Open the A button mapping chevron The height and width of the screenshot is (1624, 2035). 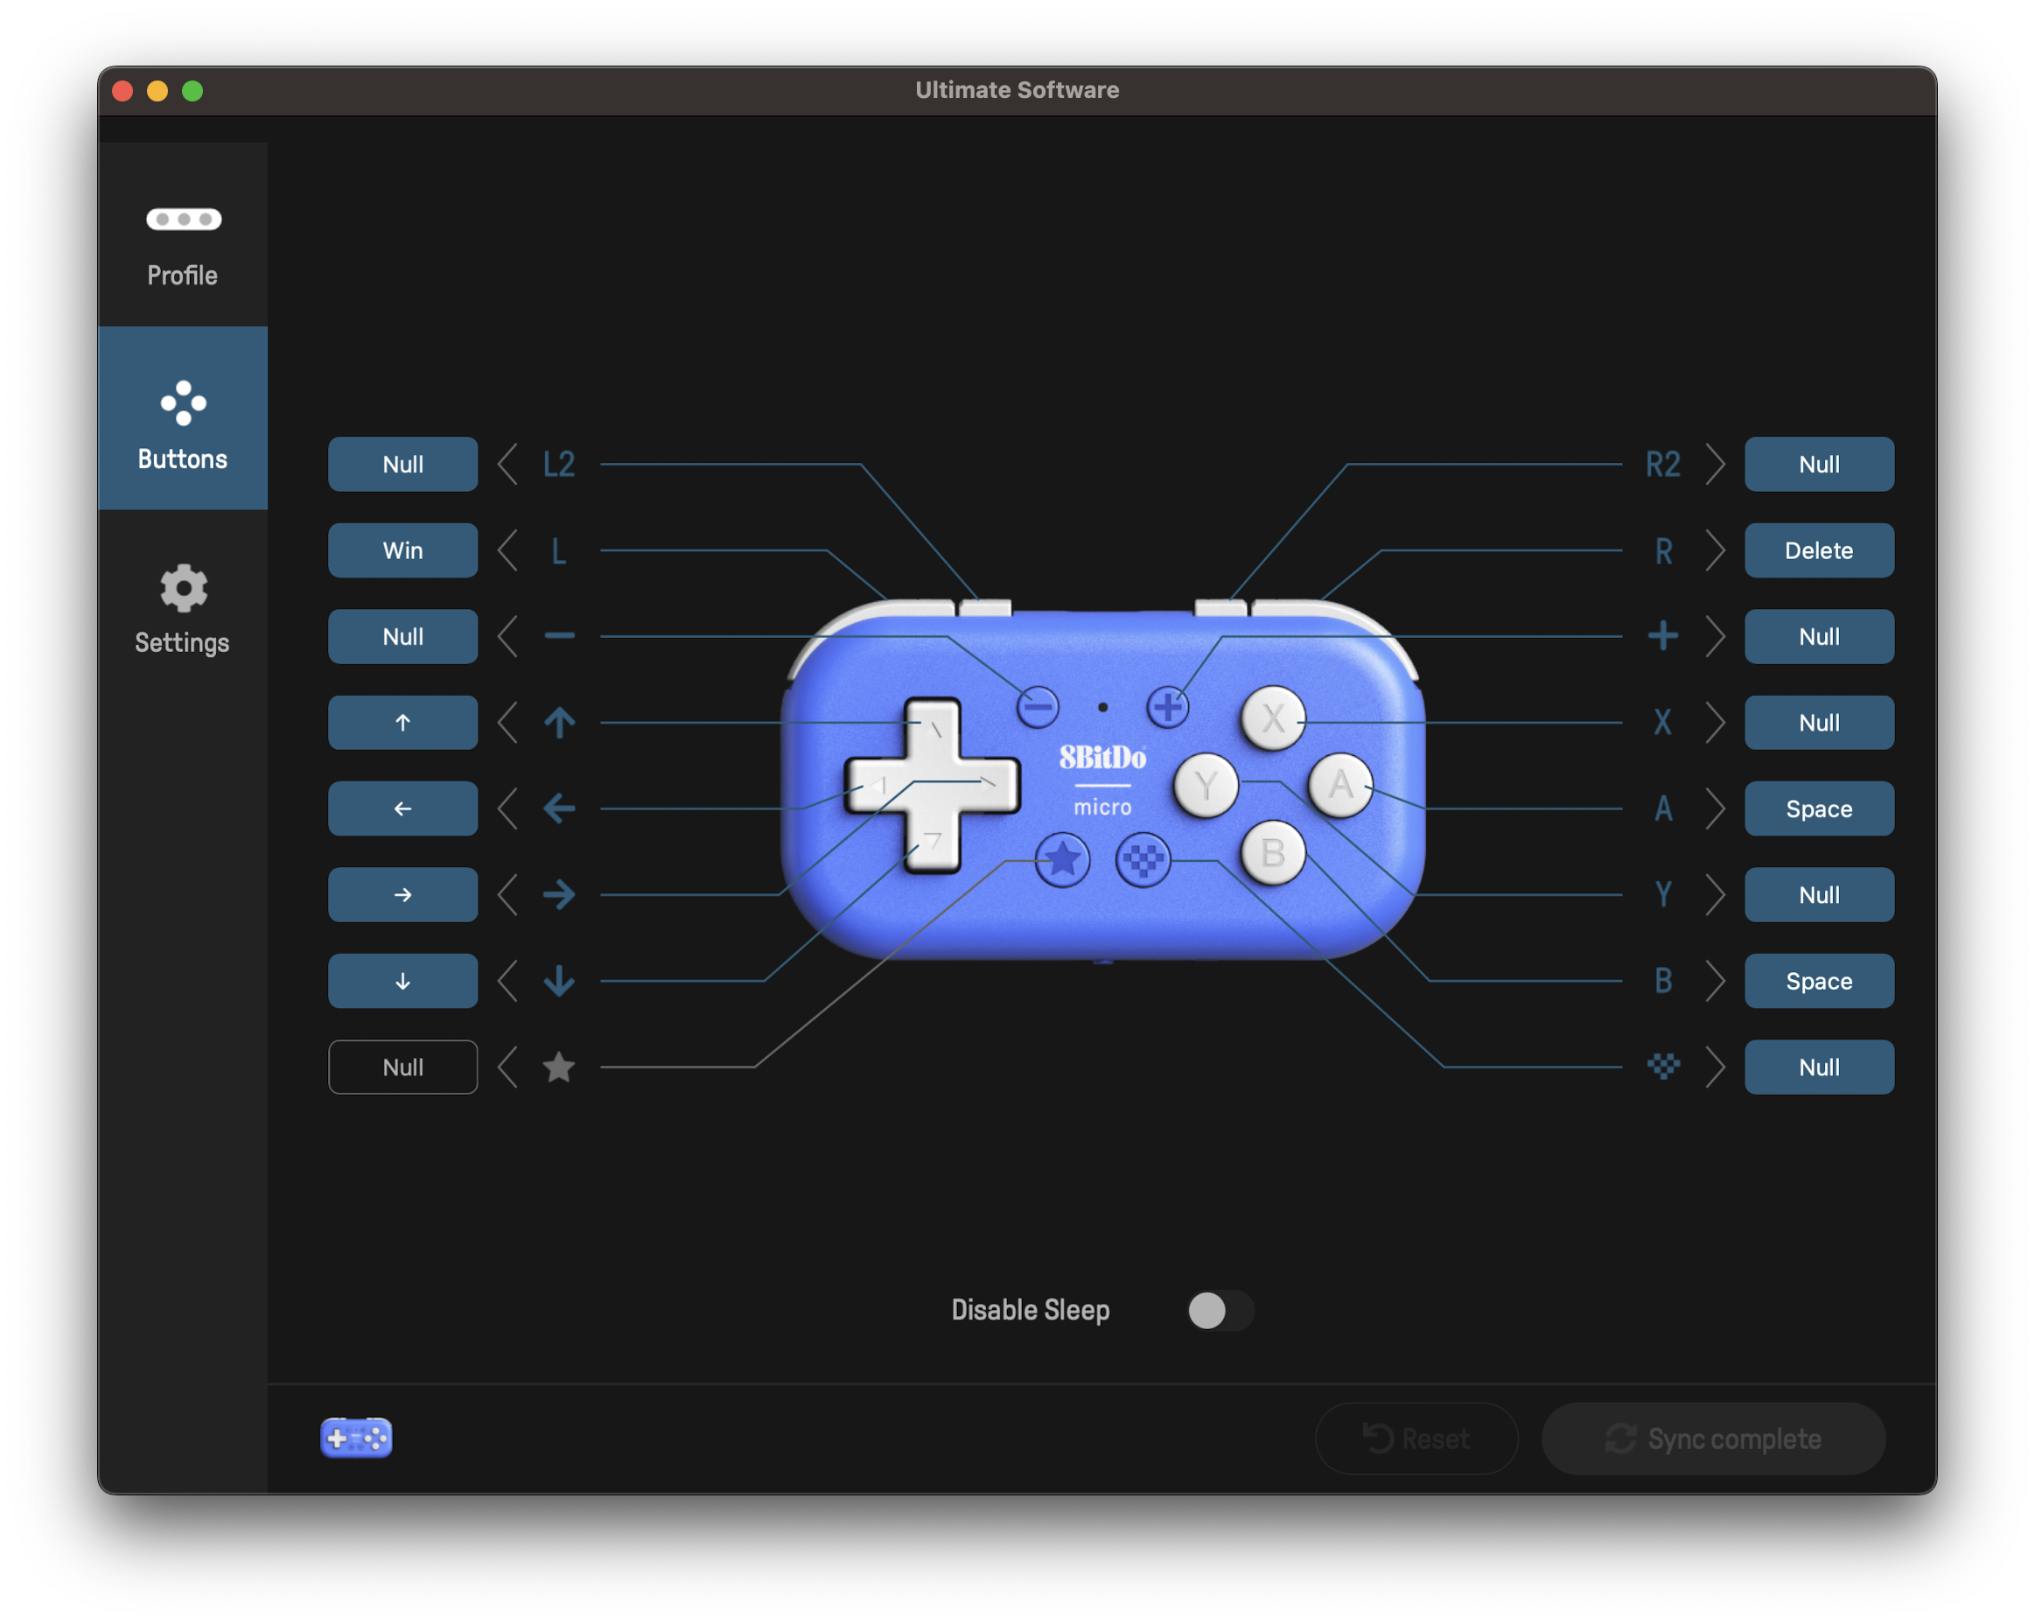(1717, 809)
